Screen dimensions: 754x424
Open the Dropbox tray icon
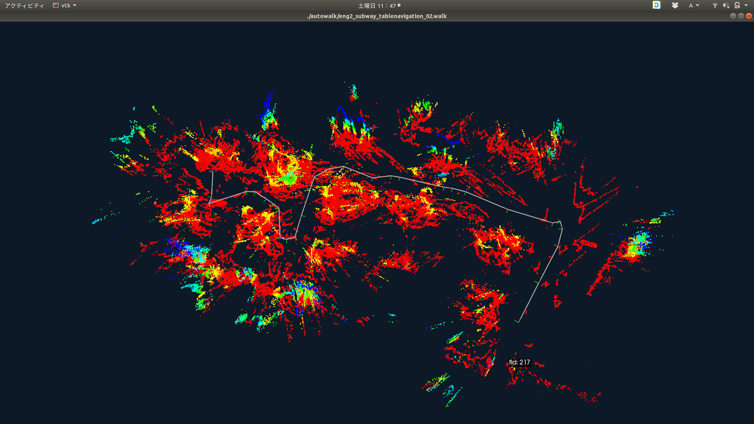(675, 5)
